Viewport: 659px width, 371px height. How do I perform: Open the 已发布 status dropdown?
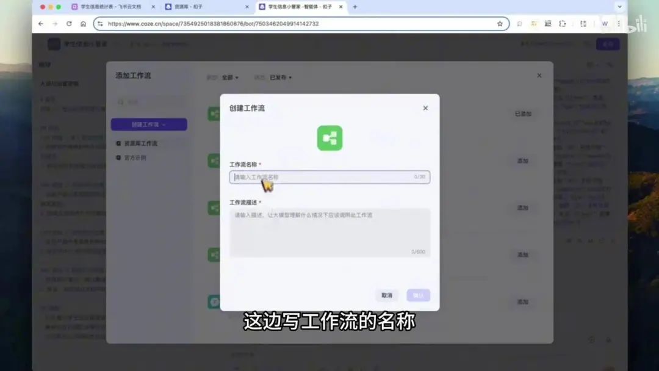point(281,77)
